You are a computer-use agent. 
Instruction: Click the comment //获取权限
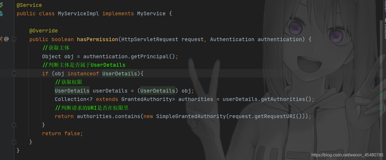pyautogui.click(x=68, y=82)
